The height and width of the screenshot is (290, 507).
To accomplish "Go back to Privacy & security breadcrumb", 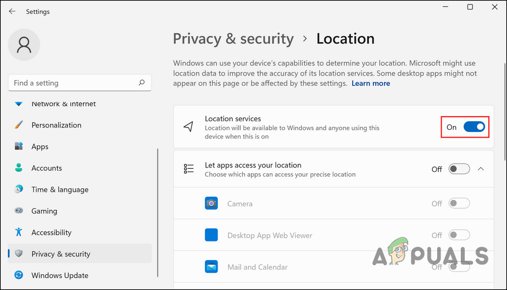I will 233,39.
